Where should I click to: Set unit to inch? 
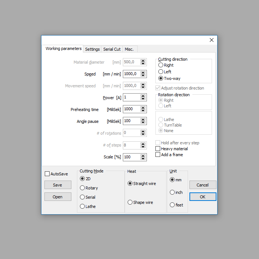(x=172, y=192)
